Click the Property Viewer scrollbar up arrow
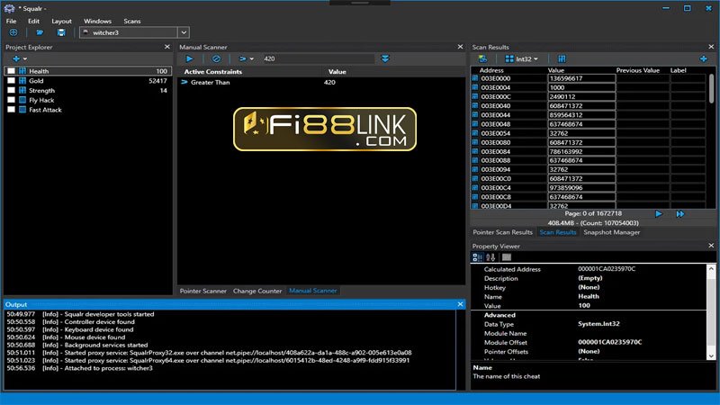This screenshot has width=720, height=405. [711, 269]
